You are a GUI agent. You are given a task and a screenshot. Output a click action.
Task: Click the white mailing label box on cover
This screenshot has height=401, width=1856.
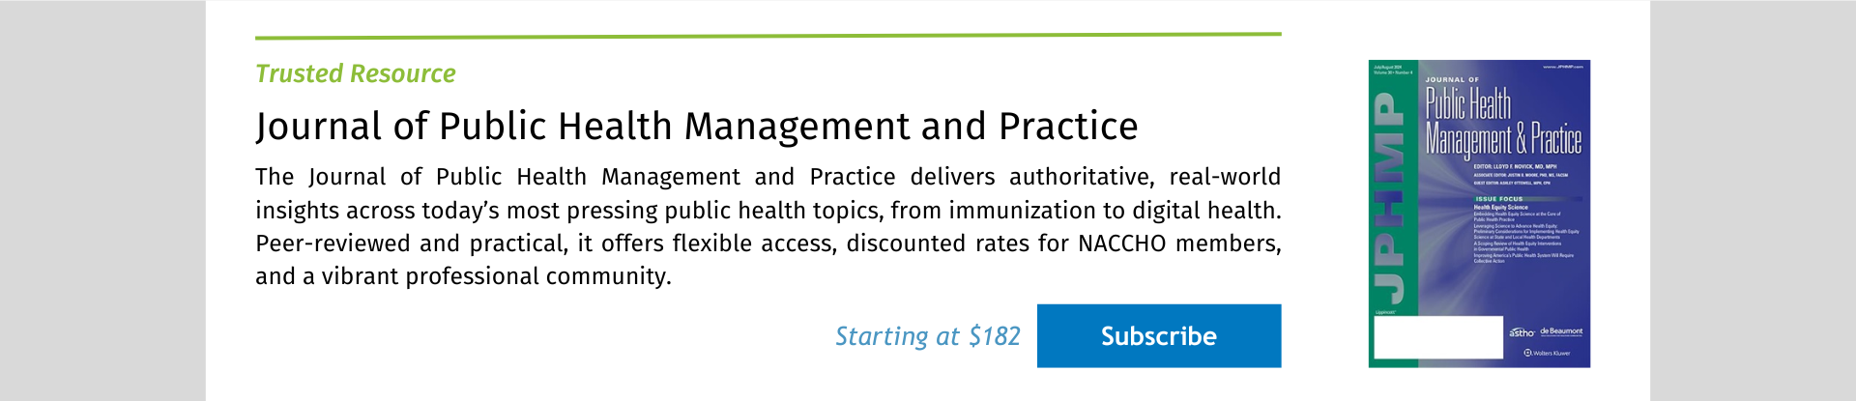1438,338
